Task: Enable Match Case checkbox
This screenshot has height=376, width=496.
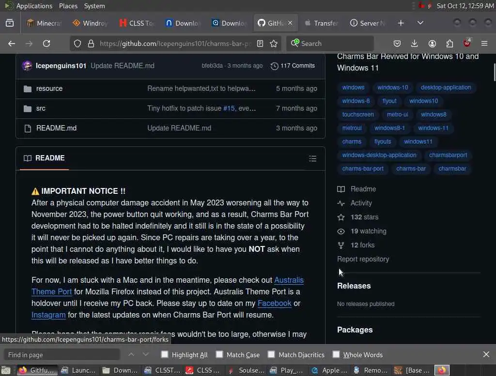Action: [219, 354]
